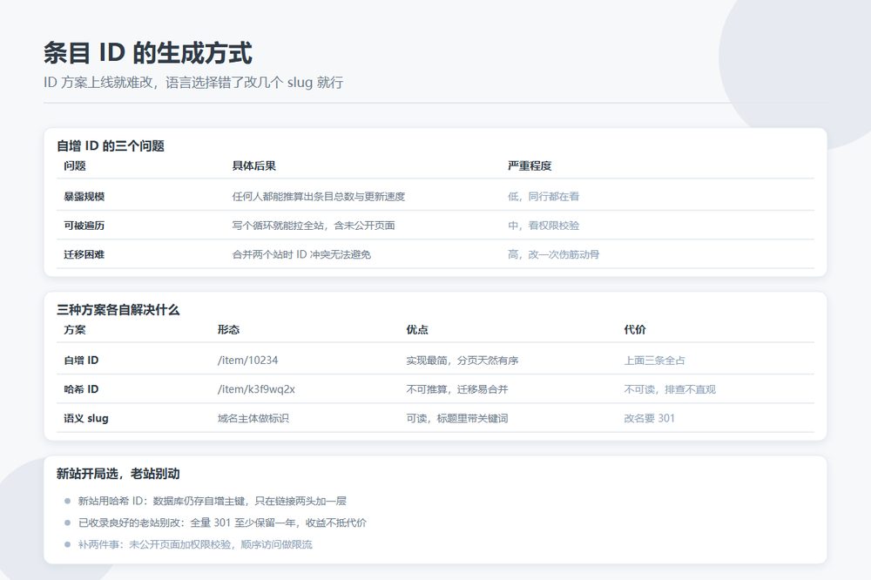
Task: Click the column header '代价'
Action: (x=635, y=329)
